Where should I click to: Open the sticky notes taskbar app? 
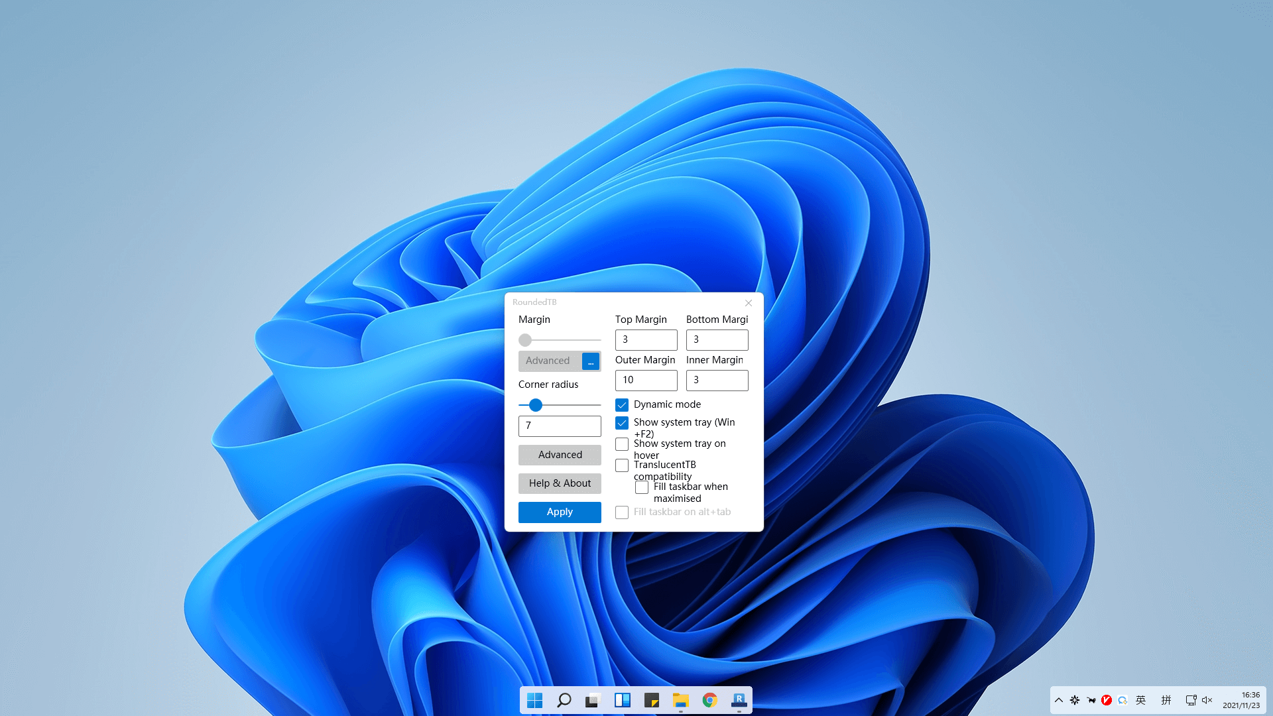pos(651,700)
